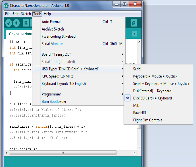Minimize the Arduino window
The width and height of the screenshot is (196, 167).
(117, 4)
